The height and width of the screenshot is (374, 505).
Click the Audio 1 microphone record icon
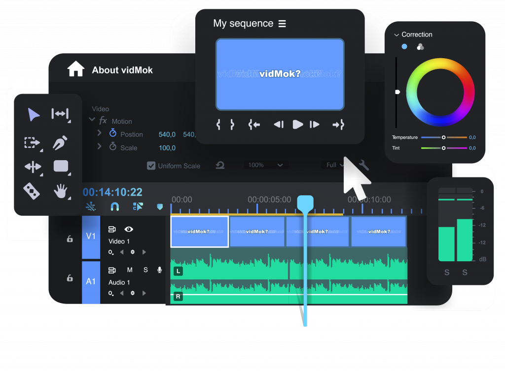tap(159, 270)
